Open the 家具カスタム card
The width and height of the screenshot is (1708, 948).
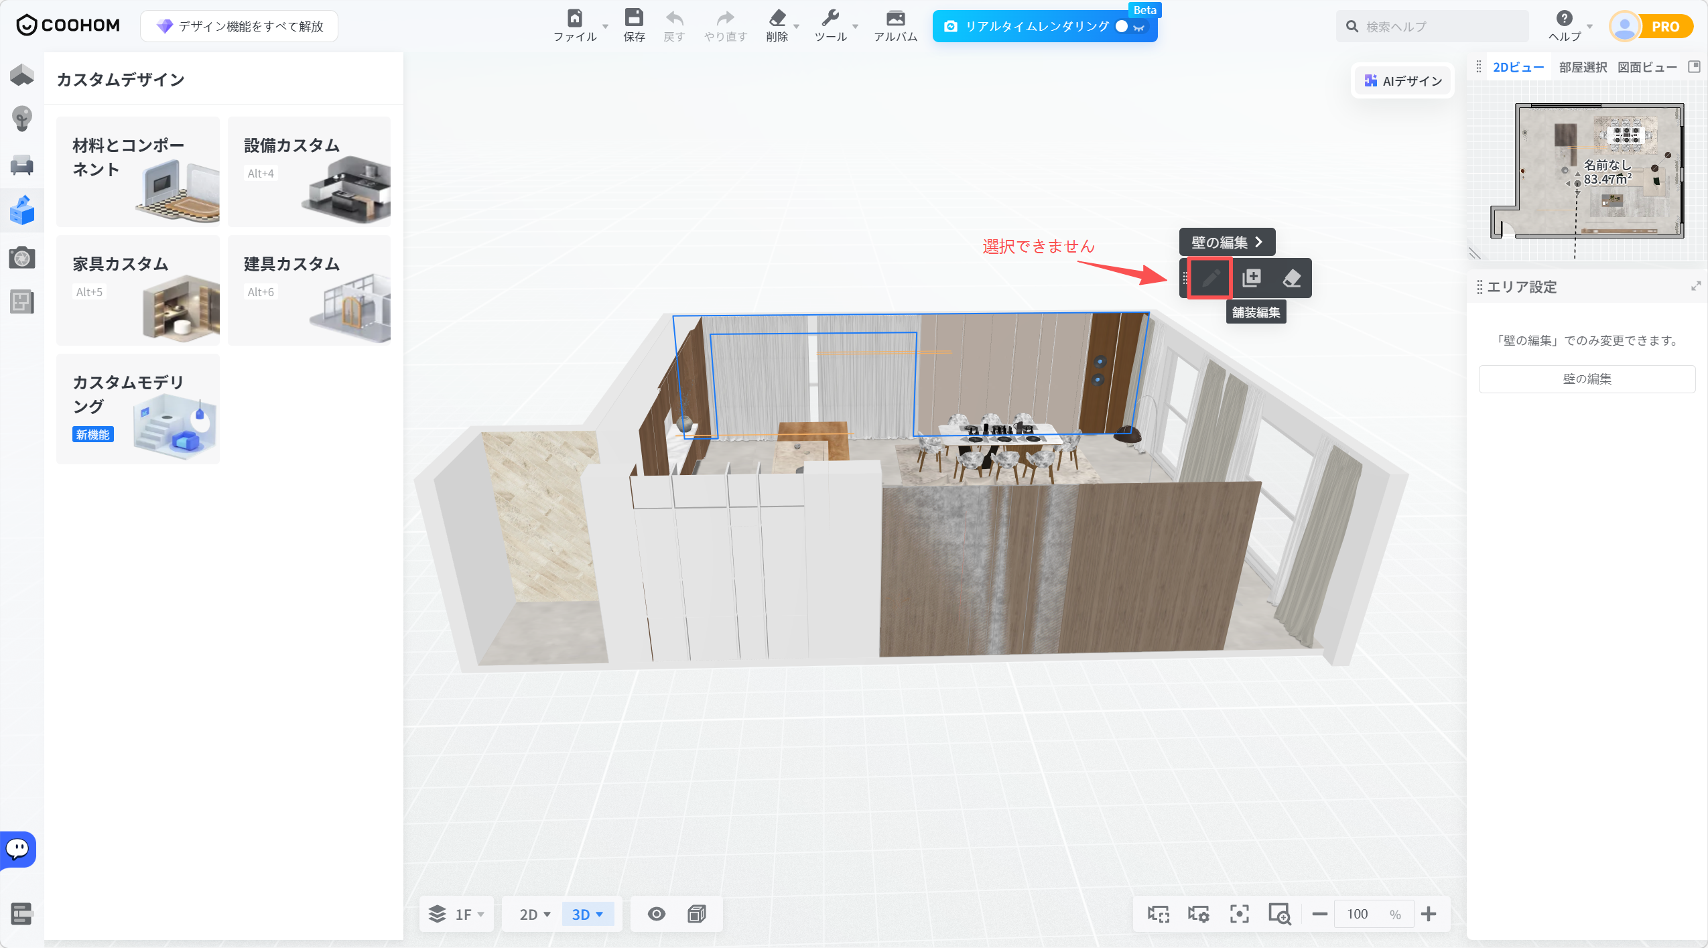(138, 290)
